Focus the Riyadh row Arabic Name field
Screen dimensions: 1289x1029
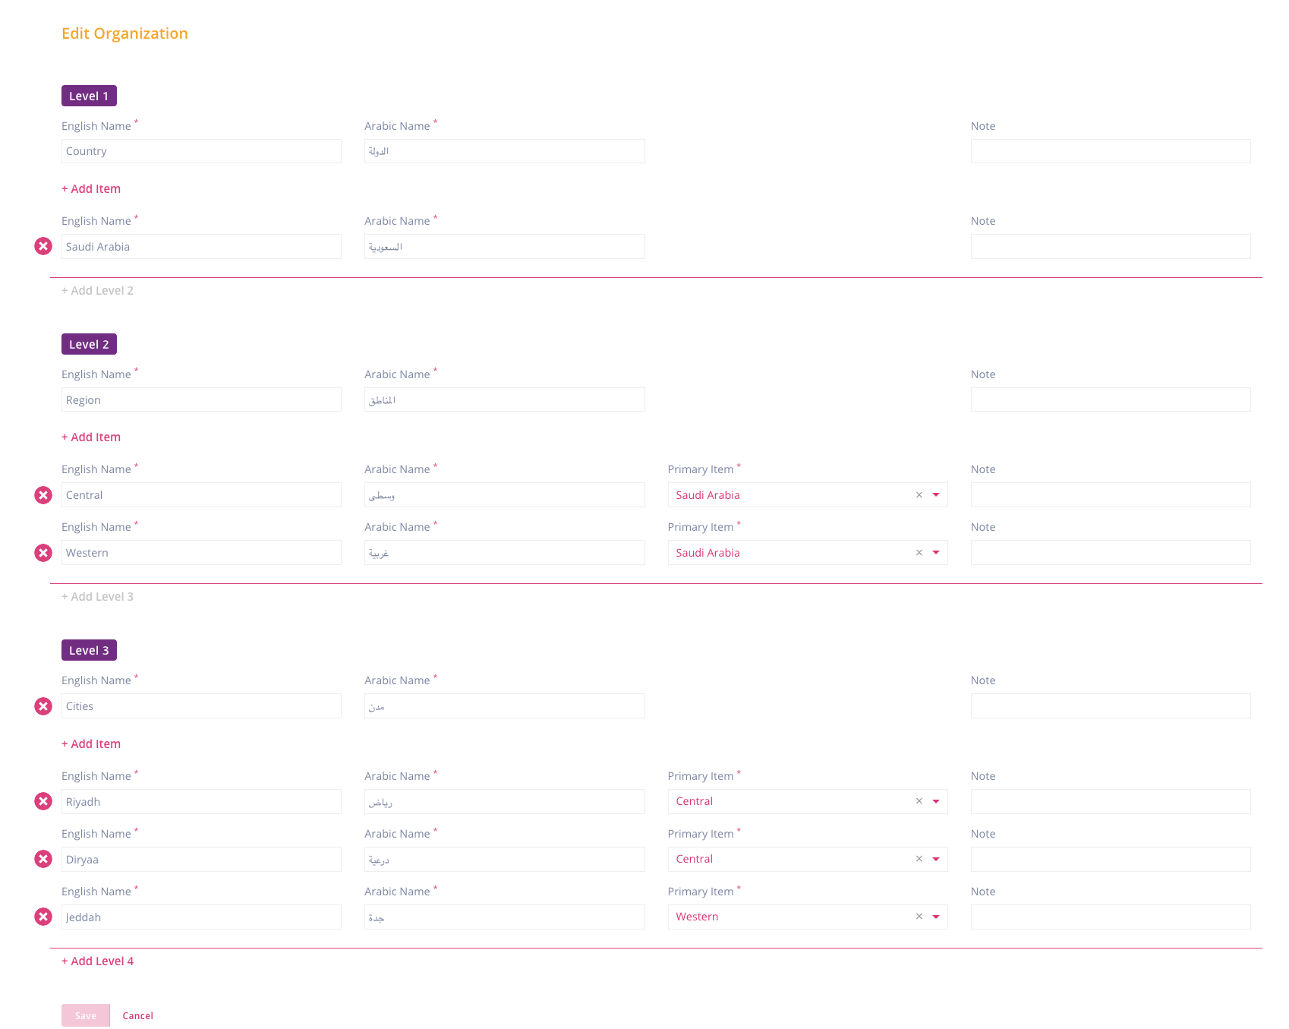pos(505,801)
